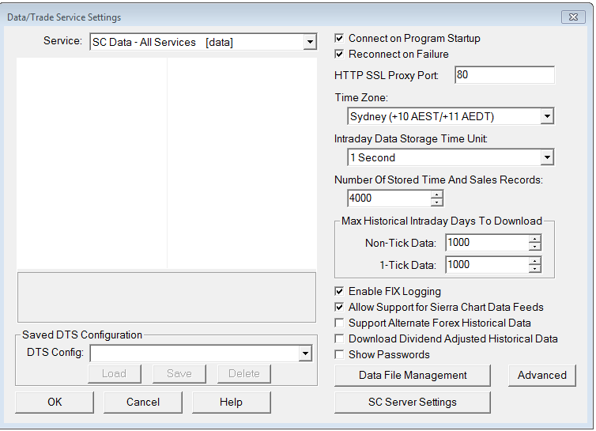
Task: Click the Stored Time And Sales Records field
Action: point(389,198)
